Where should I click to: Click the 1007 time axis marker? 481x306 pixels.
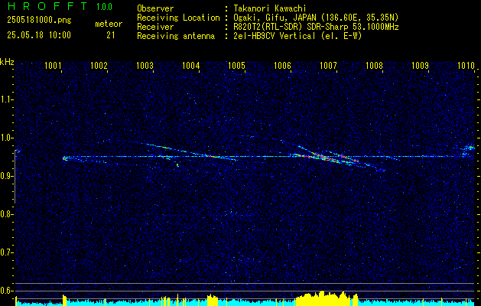(x=328, y=65)
